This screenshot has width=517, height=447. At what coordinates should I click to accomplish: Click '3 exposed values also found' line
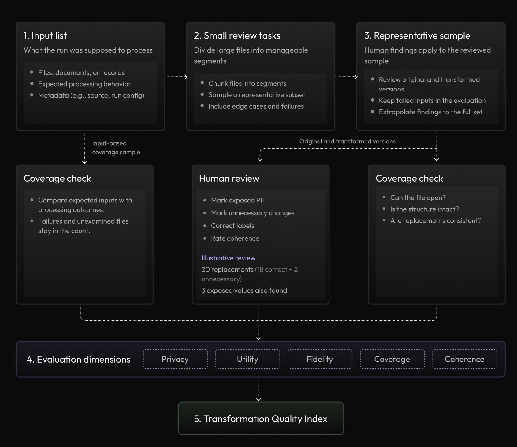tap(244, 290)
